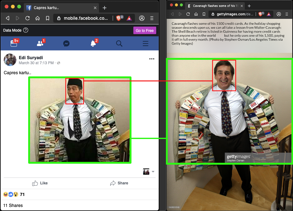Click the Facebook search magnifier icon
The width and height of the screenshot is (293, 211).
[x=119, y=44]
